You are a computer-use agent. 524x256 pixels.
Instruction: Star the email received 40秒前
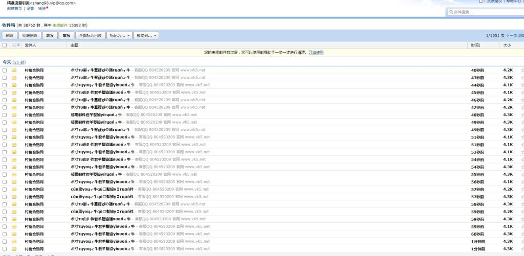(522, 70)
